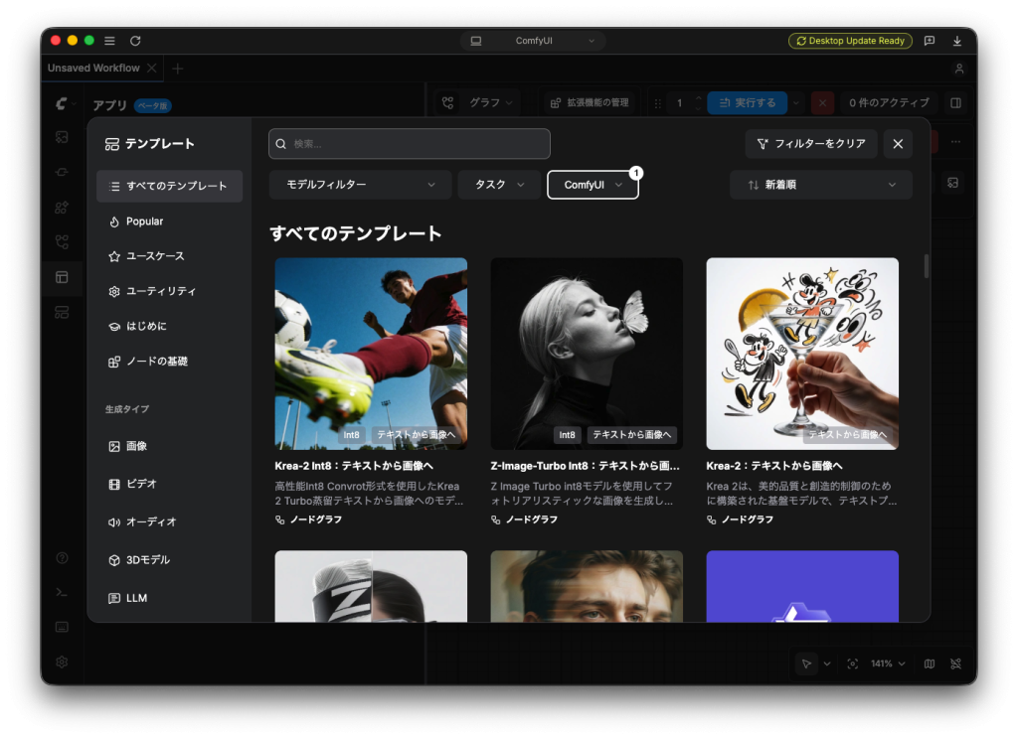1018x739 pixels.
Task: Close the templates dialog
Action: pyautogui.click(x=898, y=143)
